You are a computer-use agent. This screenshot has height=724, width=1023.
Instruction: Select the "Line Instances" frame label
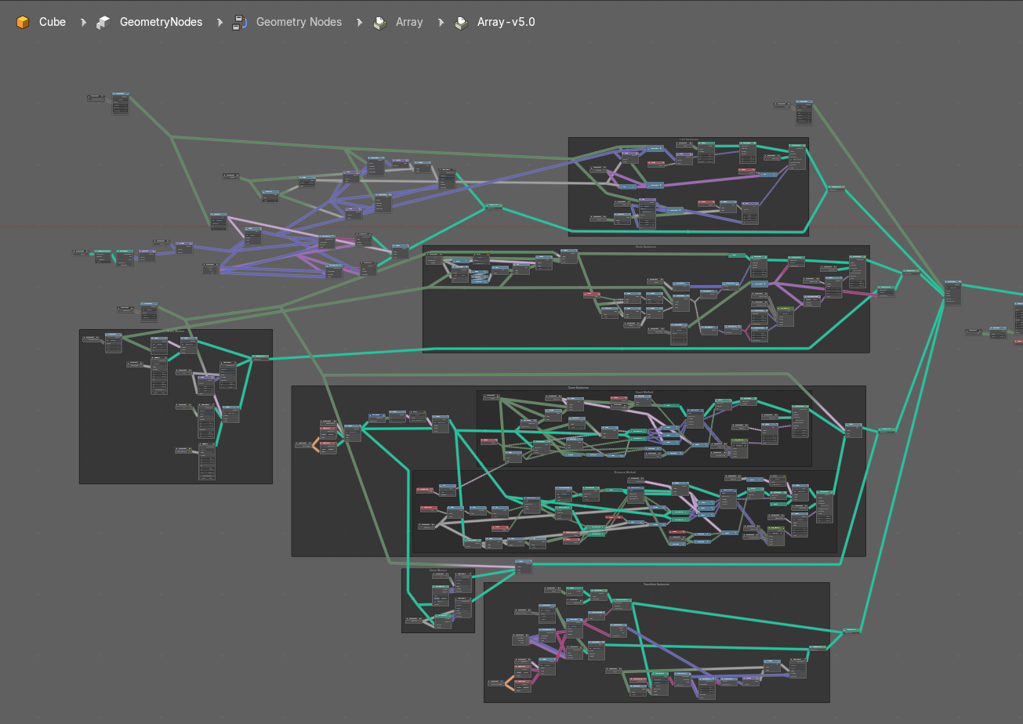click(688, 140)
